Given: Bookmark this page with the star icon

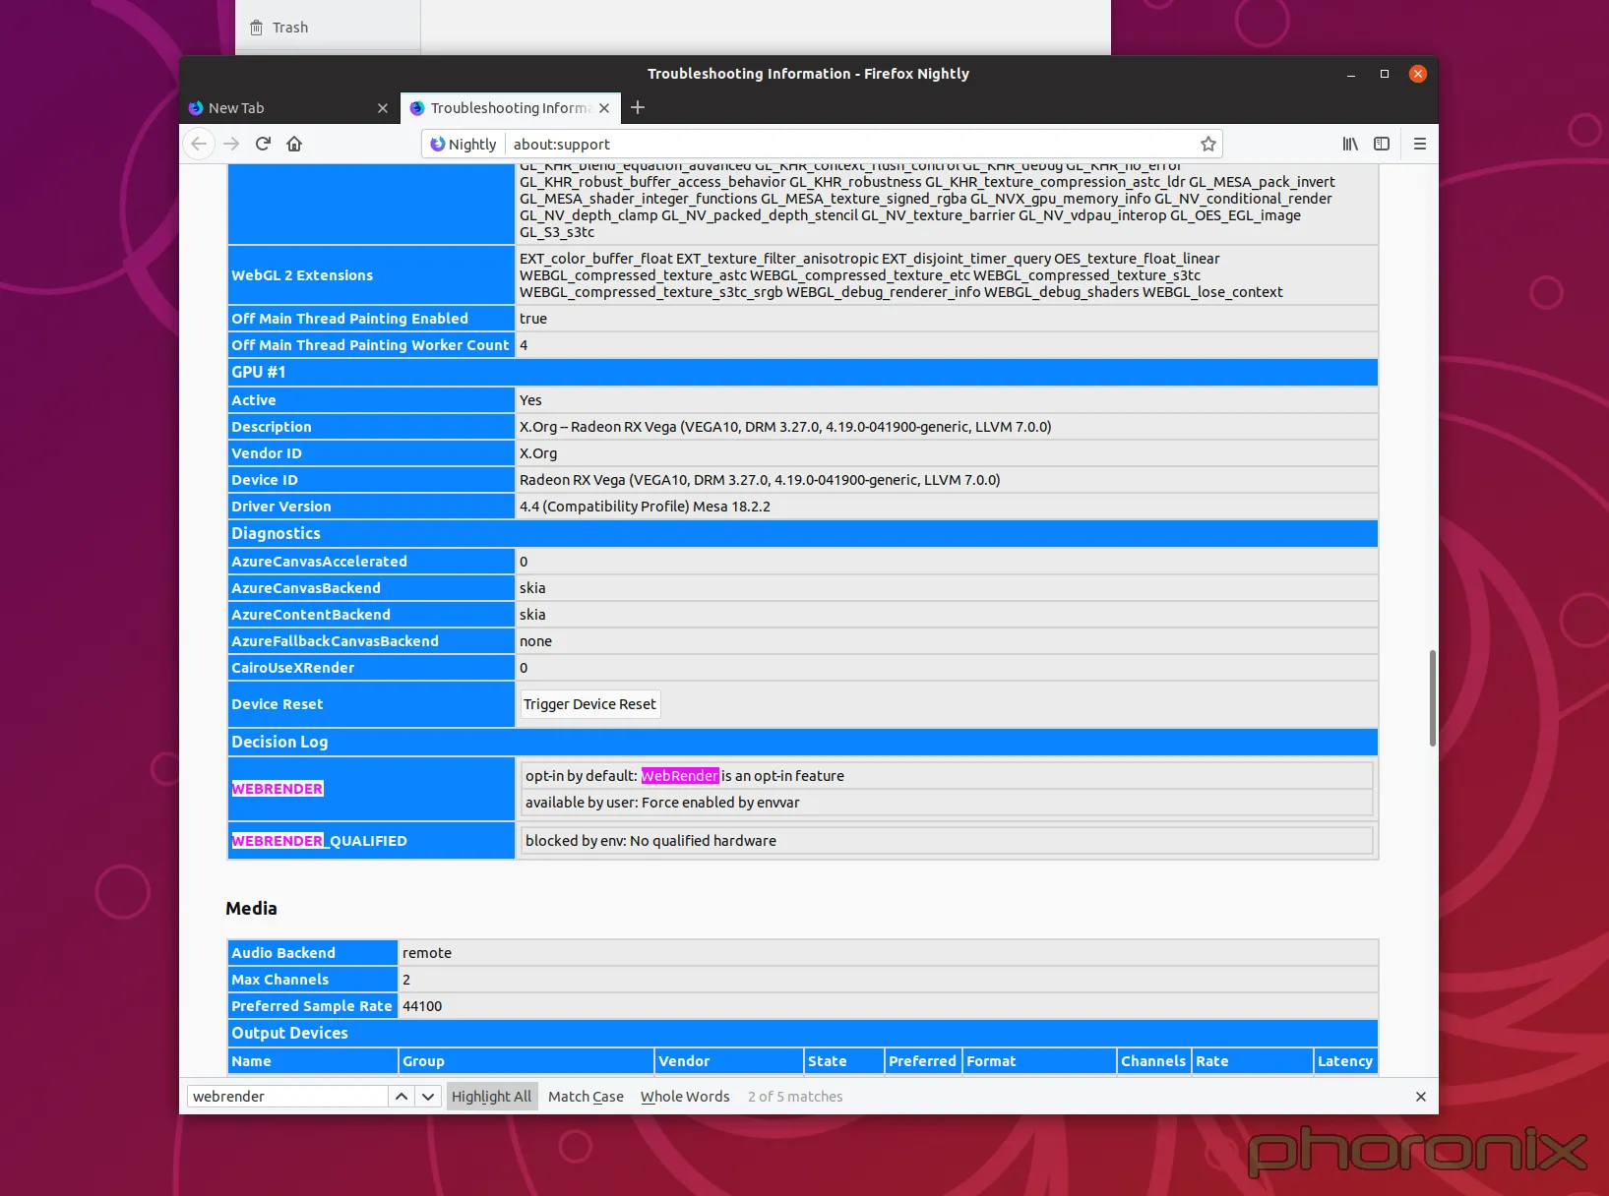Looking at the screenshot, I should [1208, 144].
